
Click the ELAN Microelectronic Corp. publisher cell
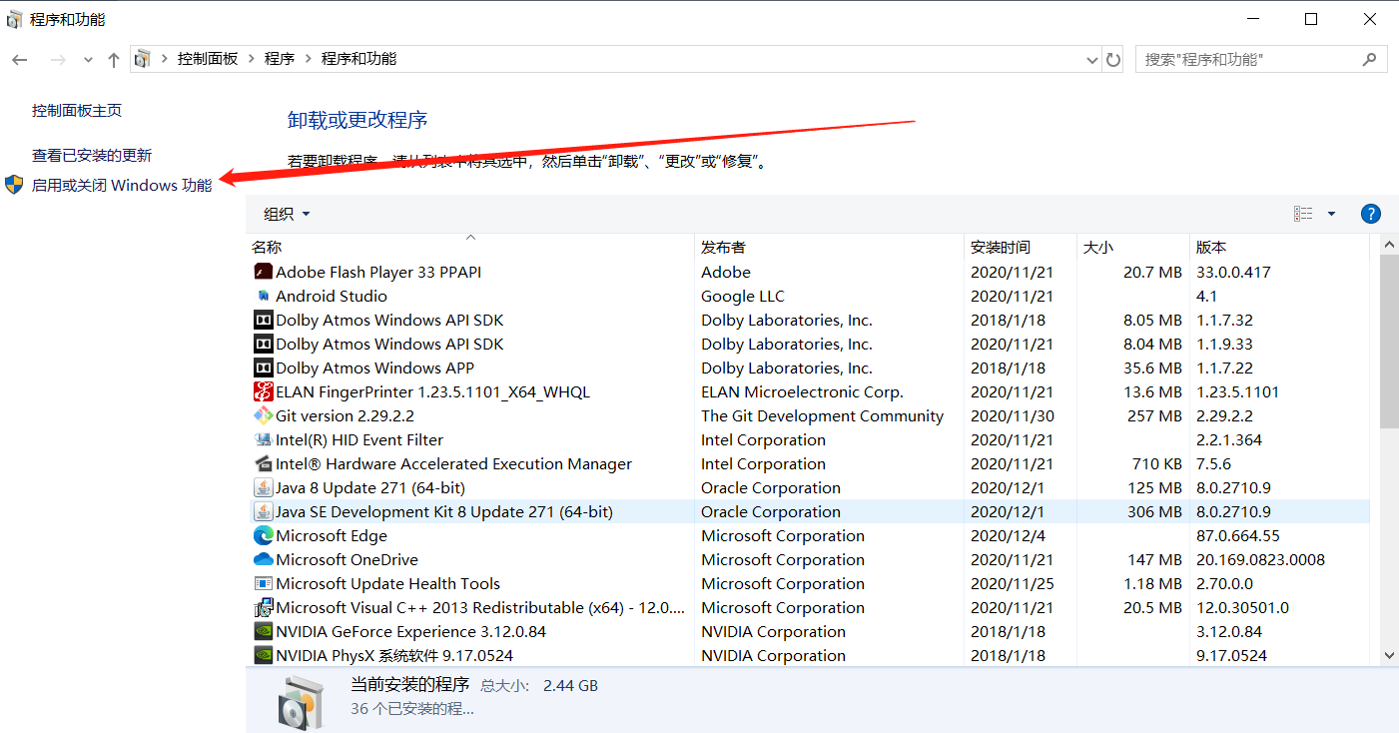point(802,391)
